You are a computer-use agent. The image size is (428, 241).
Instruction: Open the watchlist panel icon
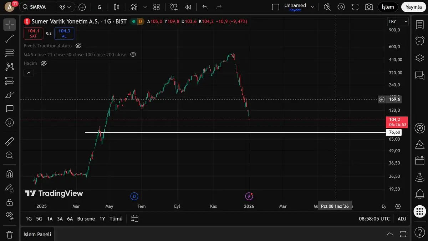(x=420, y=25)
